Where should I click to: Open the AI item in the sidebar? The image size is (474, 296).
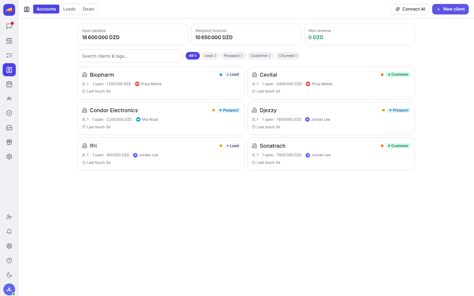click(x=9, y=99)
